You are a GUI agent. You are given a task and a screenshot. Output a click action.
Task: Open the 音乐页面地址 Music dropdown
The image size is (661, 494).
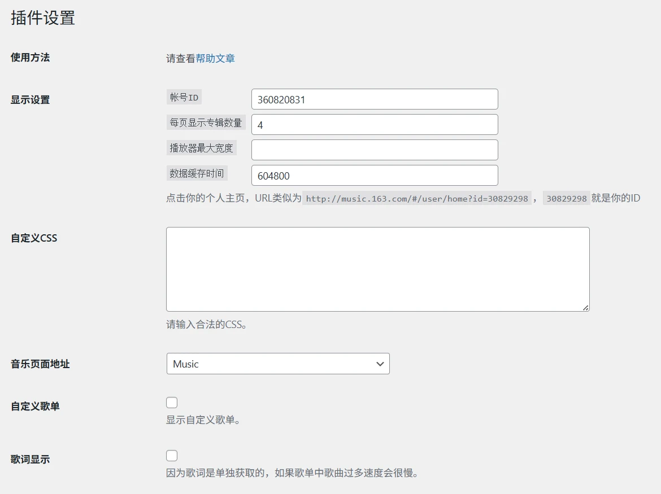tap(278, 364)
